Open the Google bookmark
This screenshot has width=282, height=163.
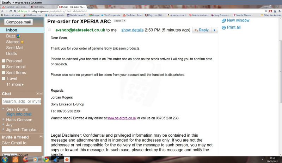click(x=94, y=15)
